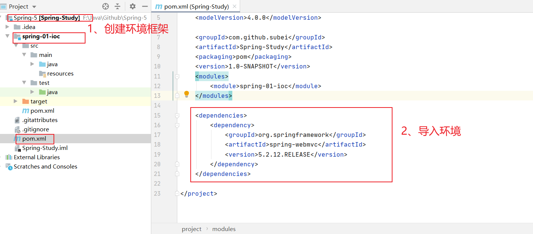Fold the modules block at line 11
This screenshot has height=234, width=533.
[177, 76]
